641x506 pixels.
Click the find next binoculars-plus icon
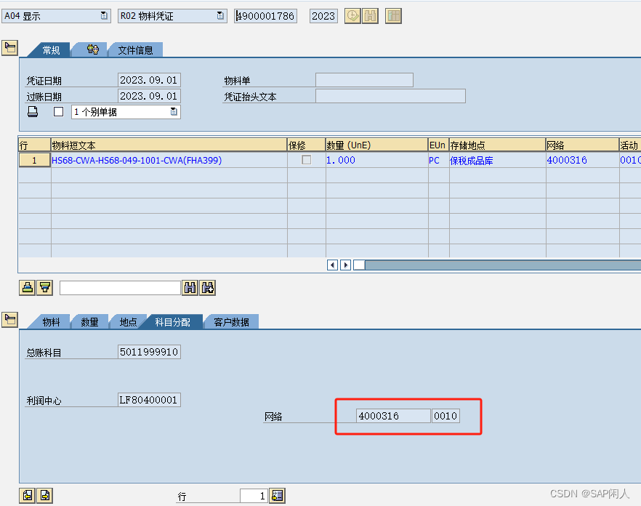click(x=208, y=288)
